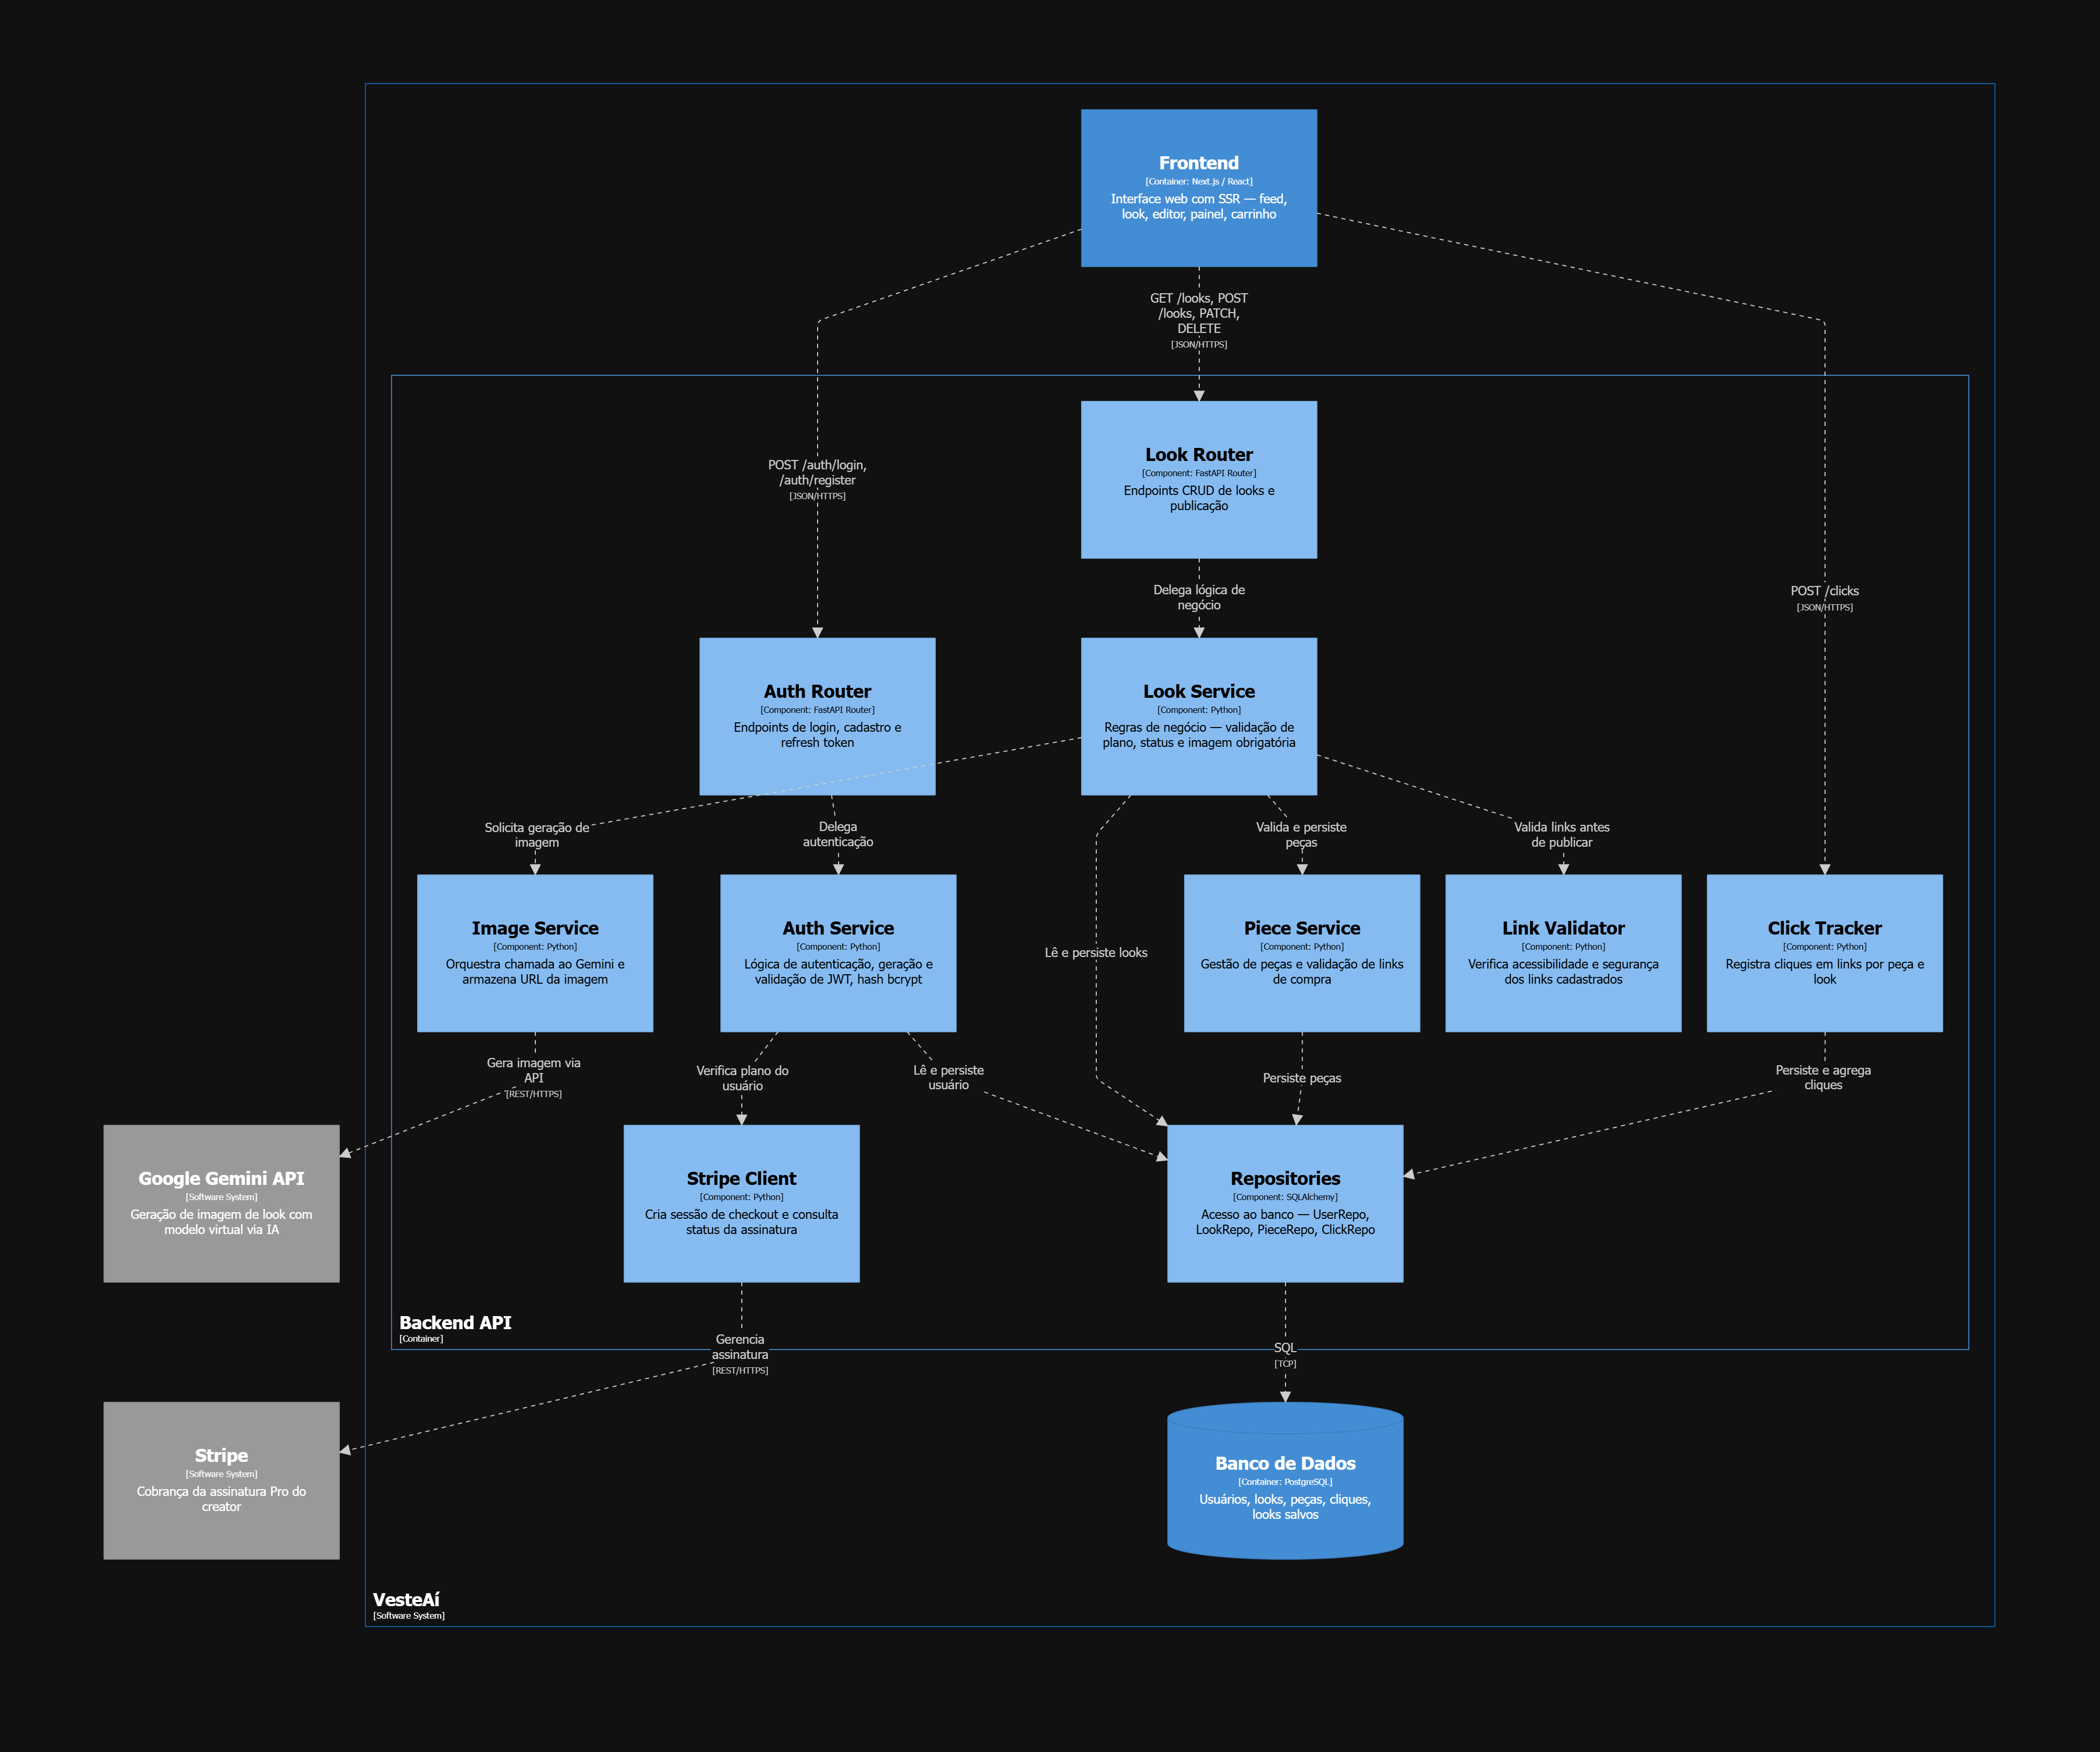This screenshot has width=2100, height=1752.
Task: Click the 'Delega lógica de negócio' label
Action: click(1198, 597)
